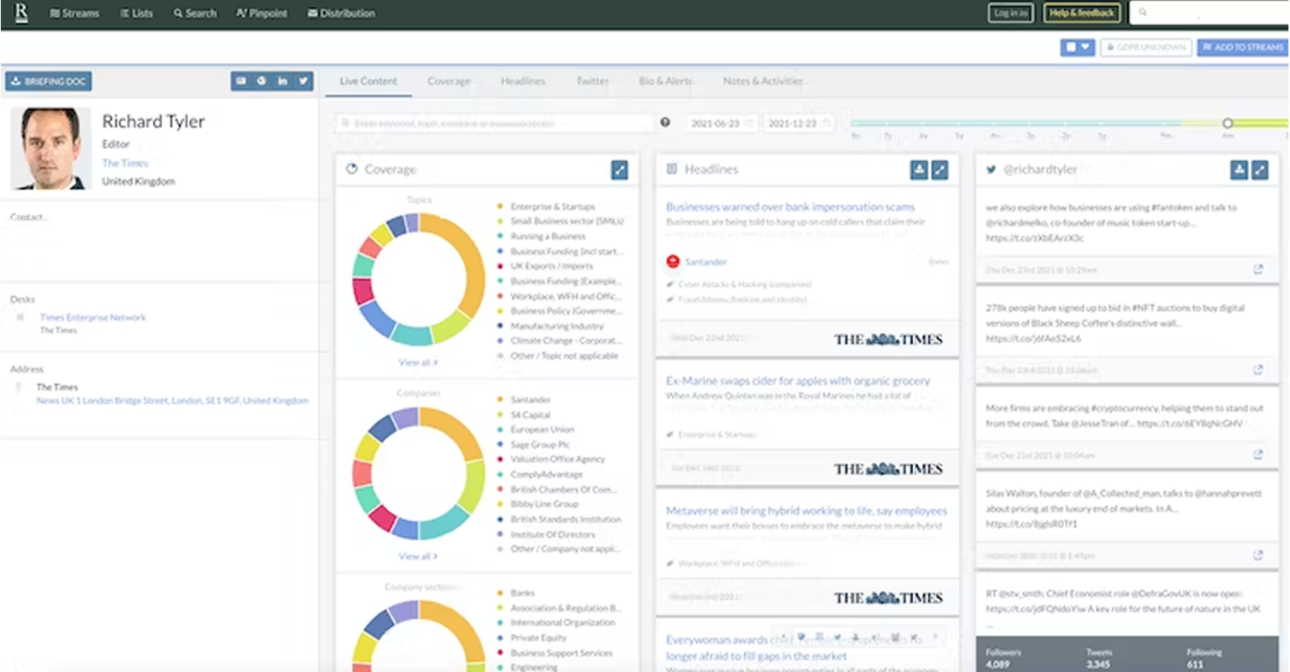
Task: Expand Topics list with View all
Action: [x=417, y=362]
